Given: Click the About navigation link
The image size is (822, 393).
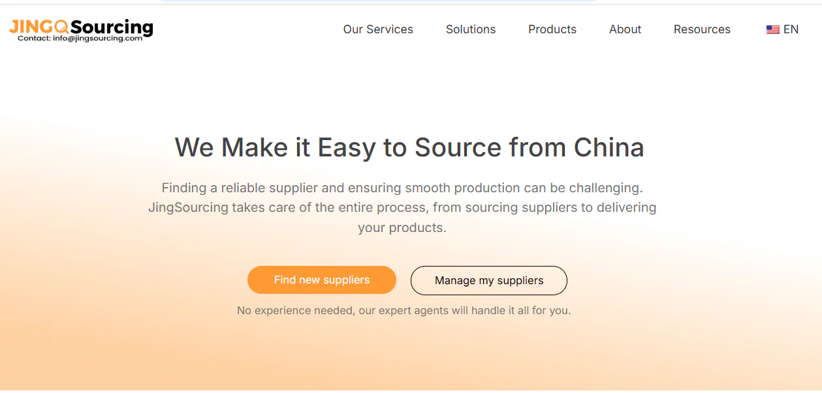Looking at the screenshot, I should (624, 29).
